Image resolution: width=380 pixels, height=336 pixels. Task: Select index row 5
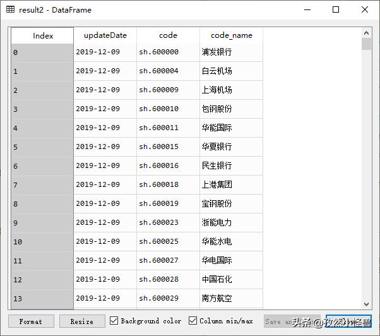(42, 147)
